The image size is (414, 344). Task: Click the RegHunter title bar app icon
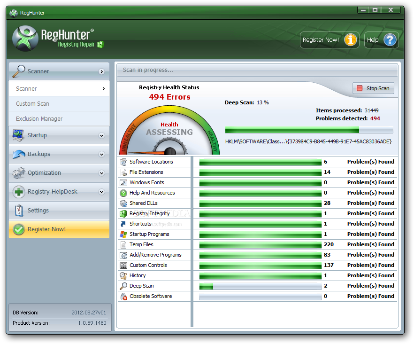click(x=14, y=13)
